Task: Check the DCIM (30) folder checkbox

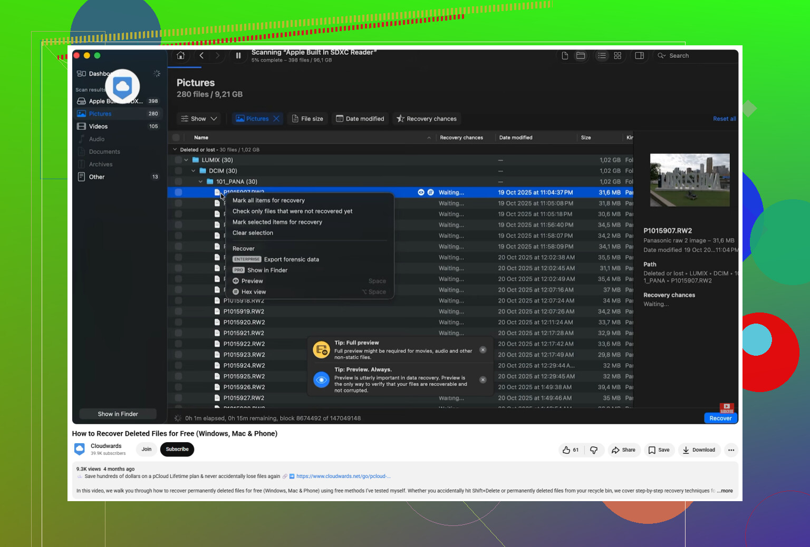Action: point(178,171)
